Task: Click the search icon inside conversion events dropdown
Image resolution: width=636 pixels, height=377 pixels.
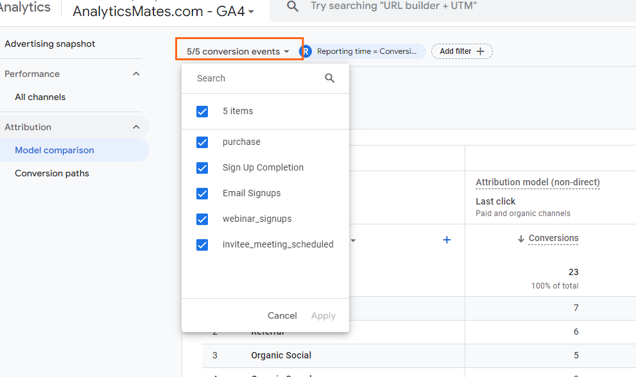Action: click(x=330, y=78)
